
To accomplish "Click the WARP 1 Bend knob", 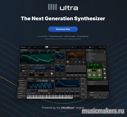I will [x=58, y=60].
